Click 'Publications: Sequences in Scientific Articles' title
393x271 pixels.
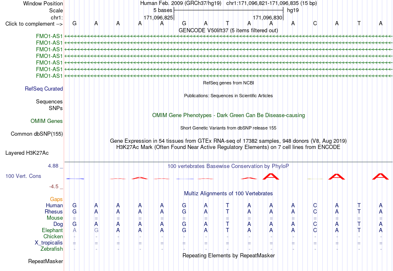[x=228, y=96]
